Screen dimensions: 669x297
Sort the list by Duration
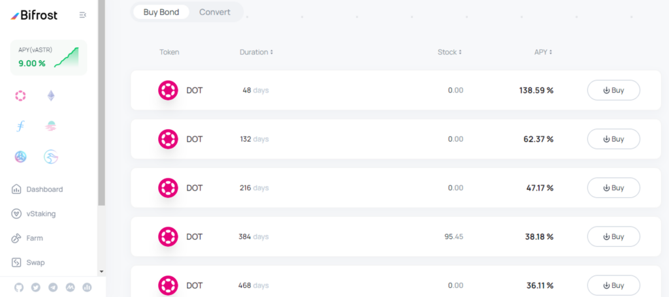click(x=256, y=52)
